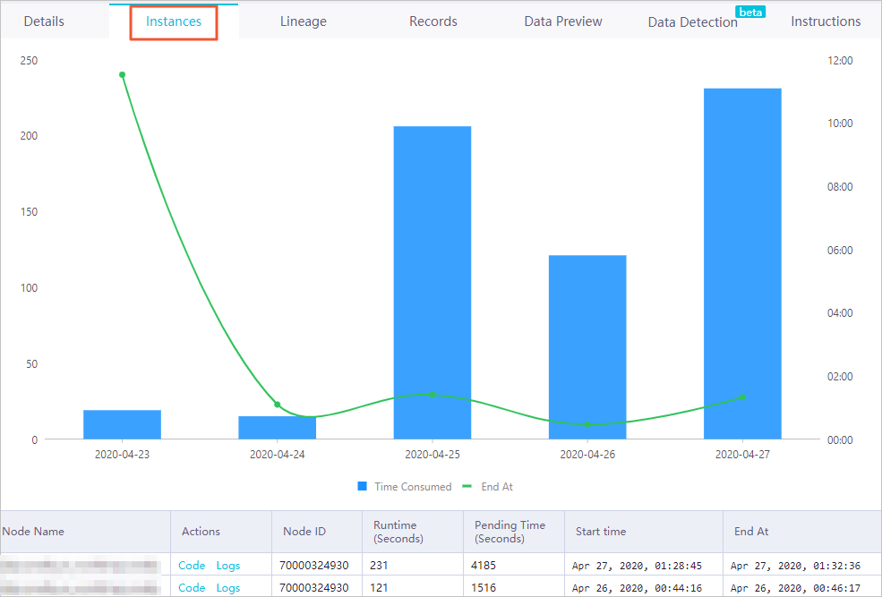Click the Runtime (Seconds) column header
Viewport: 882px width, 597px height.
click(x=398, y=532)
